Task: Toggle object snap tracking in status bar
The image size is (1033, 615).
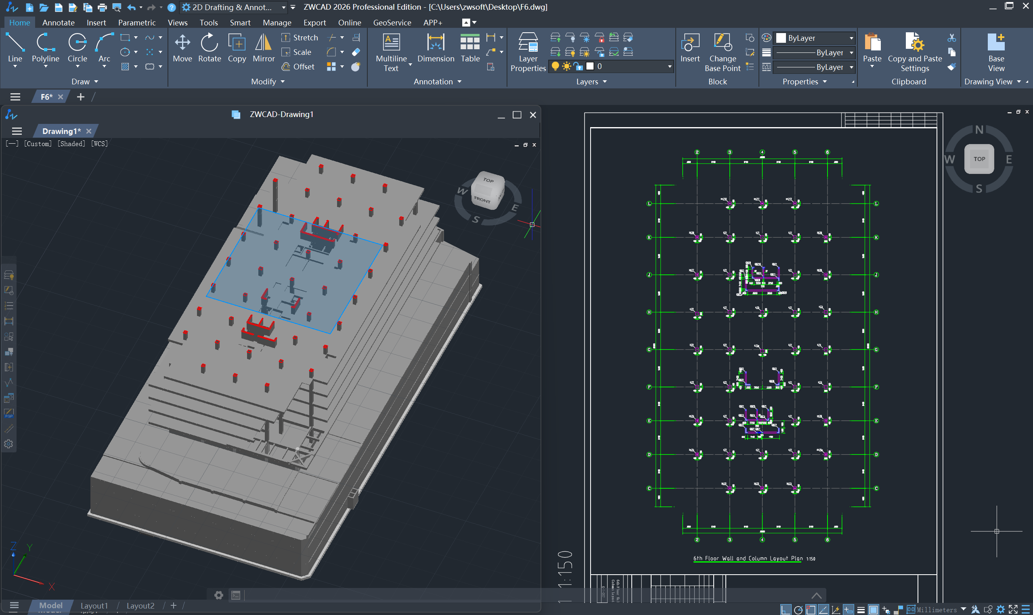Action: pos(823,609)
